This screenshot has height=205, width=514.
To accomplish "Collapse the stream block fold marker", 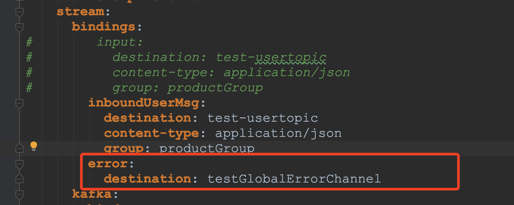I will tap(20, 13).
